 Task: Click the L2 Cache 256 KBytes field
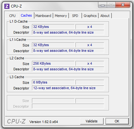coord(53,63)
